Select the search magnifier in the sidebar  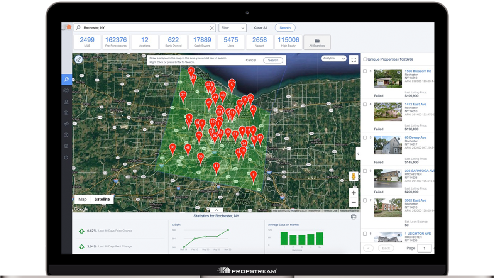pos(66,80)
